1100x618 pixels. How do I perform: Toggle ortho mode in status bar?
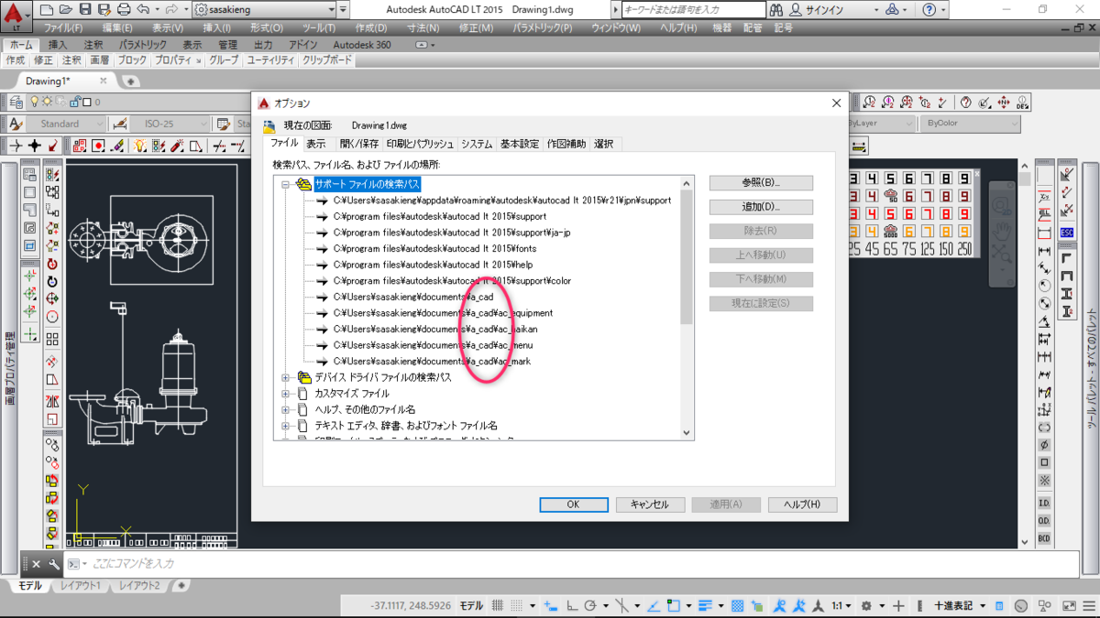[x=572, y=606]
